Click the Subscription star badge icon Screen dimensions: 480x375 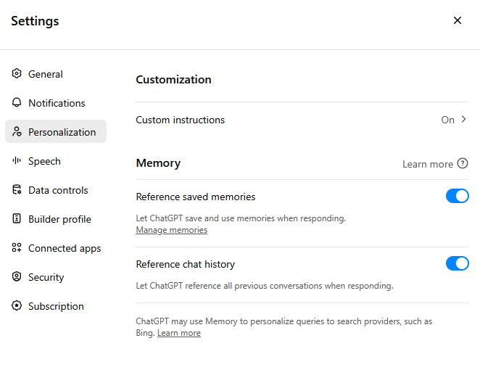(17, 305)
